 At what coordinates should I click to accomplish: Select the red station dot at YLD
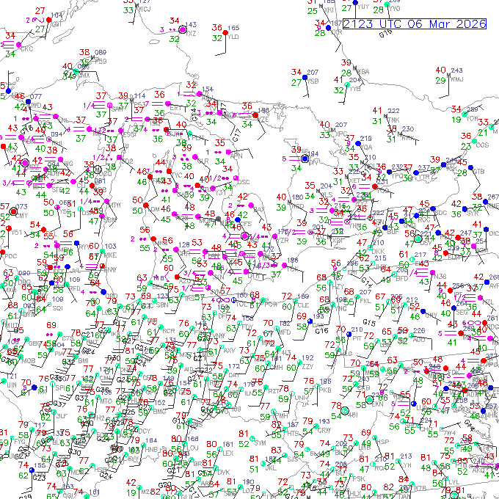click(x=225, y=33)
